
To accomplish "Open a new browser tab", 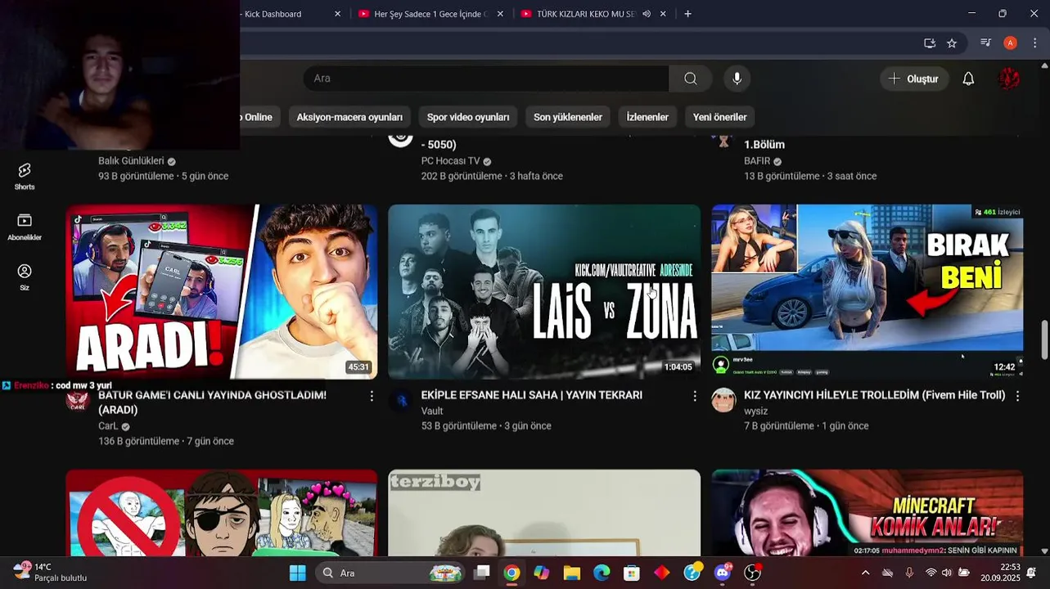I will 687,14.
